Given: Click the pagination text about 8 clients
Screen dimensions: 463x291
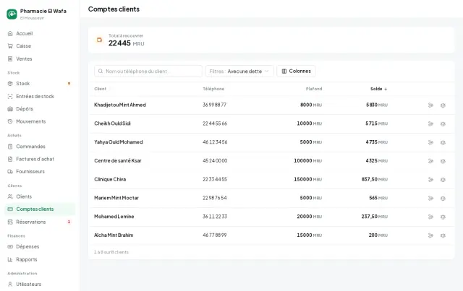Looking at the screenshot, I should (x=111, y=252).
